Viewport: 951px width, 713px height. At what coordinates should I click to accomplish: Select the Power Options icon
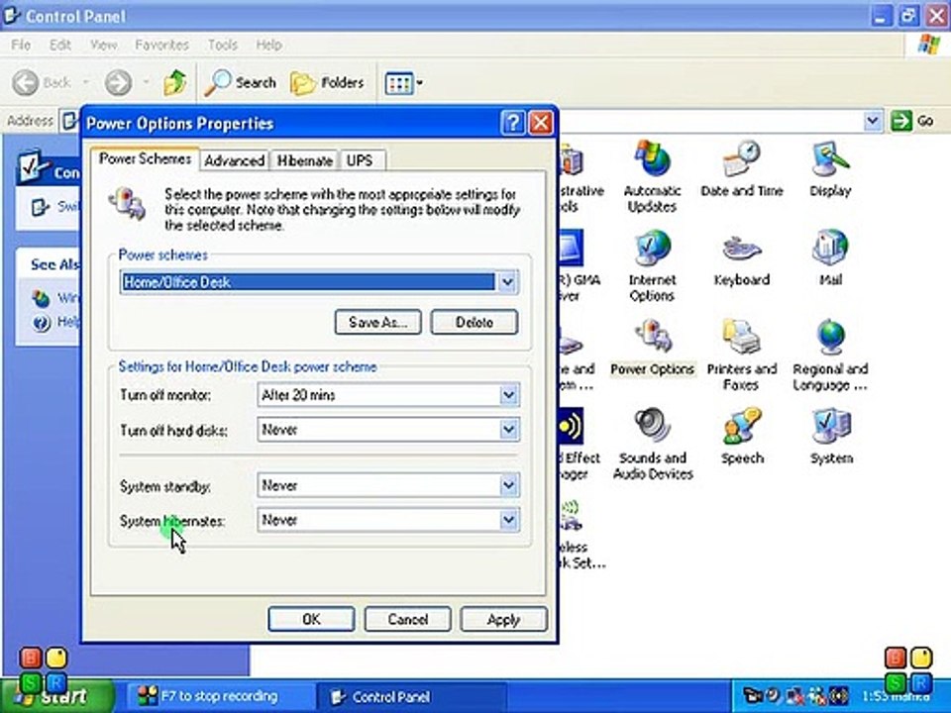(652, 348)
